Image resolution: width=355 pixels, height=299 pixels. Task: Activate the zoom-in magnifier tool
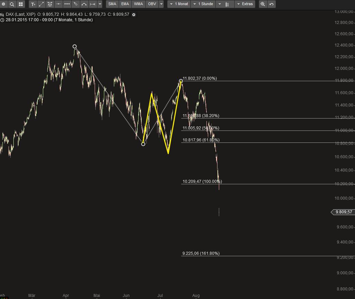(x=262, y=4)
